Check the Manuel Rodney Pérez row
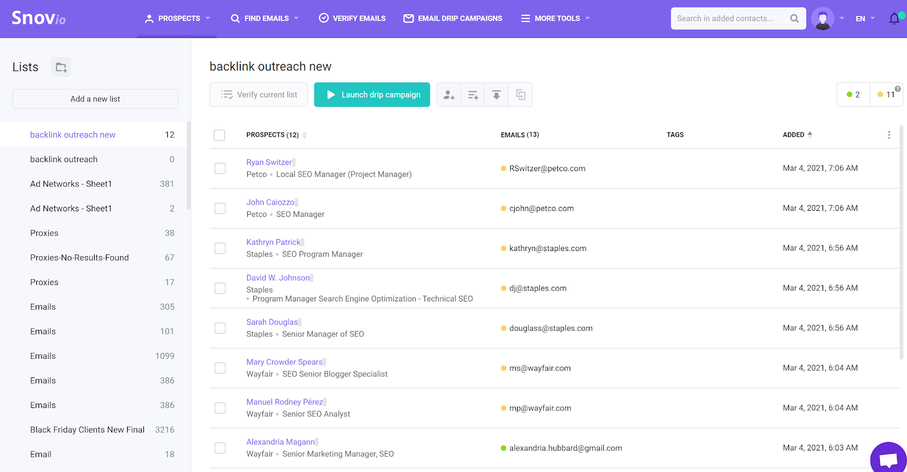This screenshot has height=472, width=907. pos(220,408)
